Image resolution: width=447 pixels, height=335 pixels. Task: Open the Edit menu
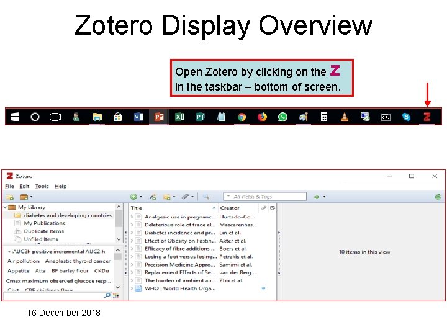[24, 186]
